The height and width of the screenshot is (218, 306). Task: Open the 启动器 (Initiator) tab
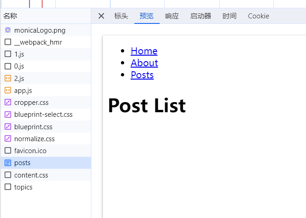coord(200,16)
